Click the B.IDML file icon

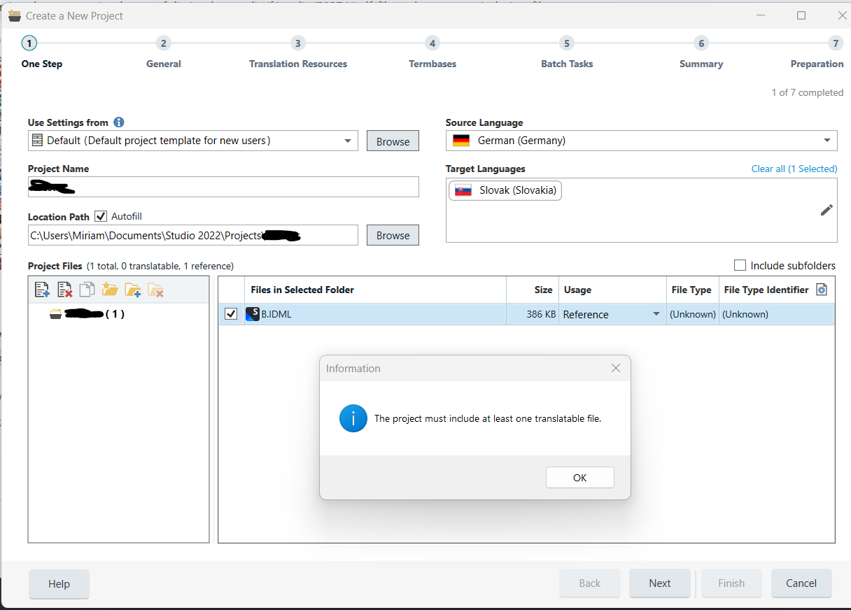click(253, 314)
